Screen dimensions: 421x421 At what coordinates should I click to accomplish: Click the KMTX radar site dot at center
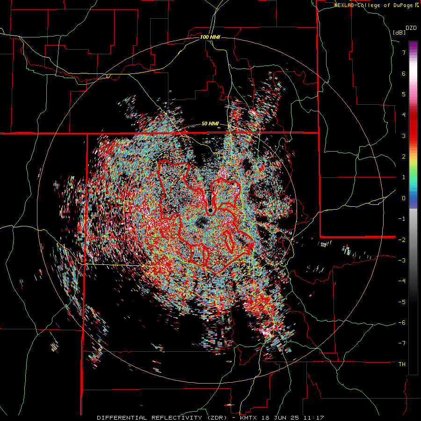tap(210, 210)
